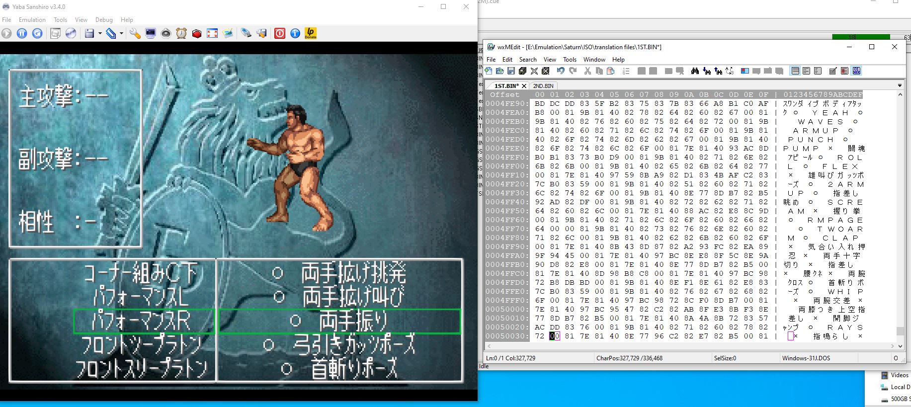Reset emulation with the blue reset icon
Screen dimensions: 911x407
click(37, 33)
